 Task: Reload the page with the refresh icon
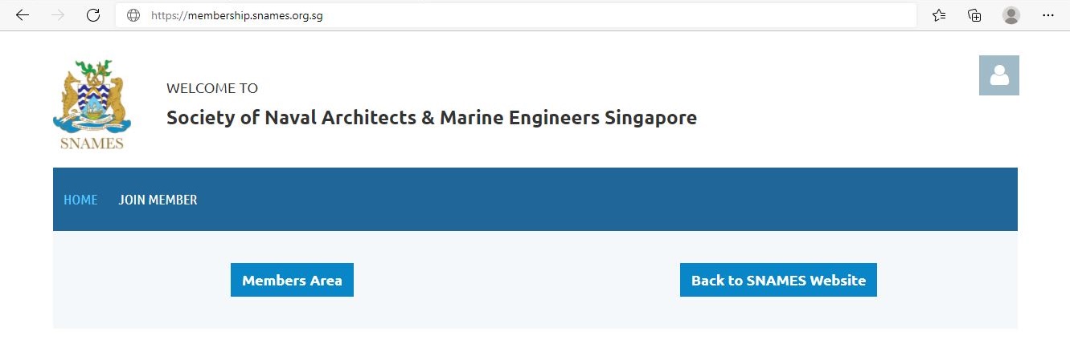pyautogui.click(x=93, y=15)
